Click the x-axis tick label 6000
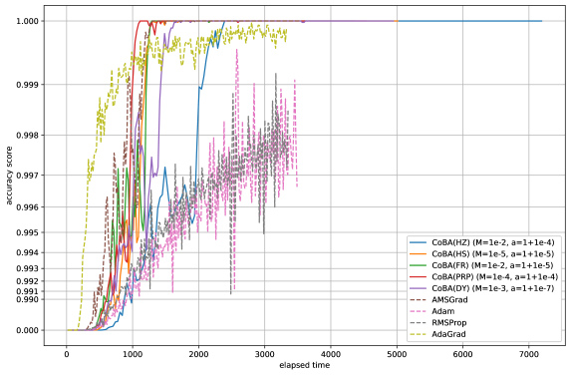This screenshot has height=375, width=571. pos(462,354)
